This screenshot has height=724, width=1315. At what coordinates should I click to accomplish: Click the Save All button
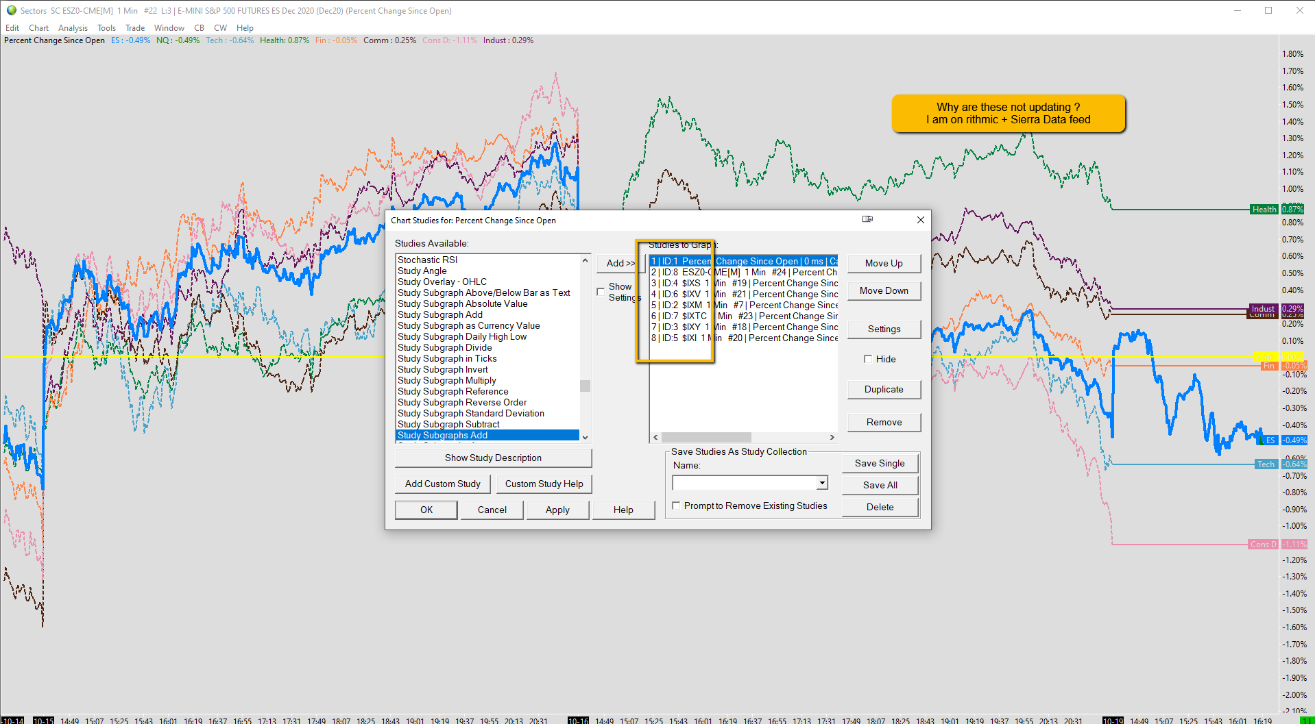(880, 485)
